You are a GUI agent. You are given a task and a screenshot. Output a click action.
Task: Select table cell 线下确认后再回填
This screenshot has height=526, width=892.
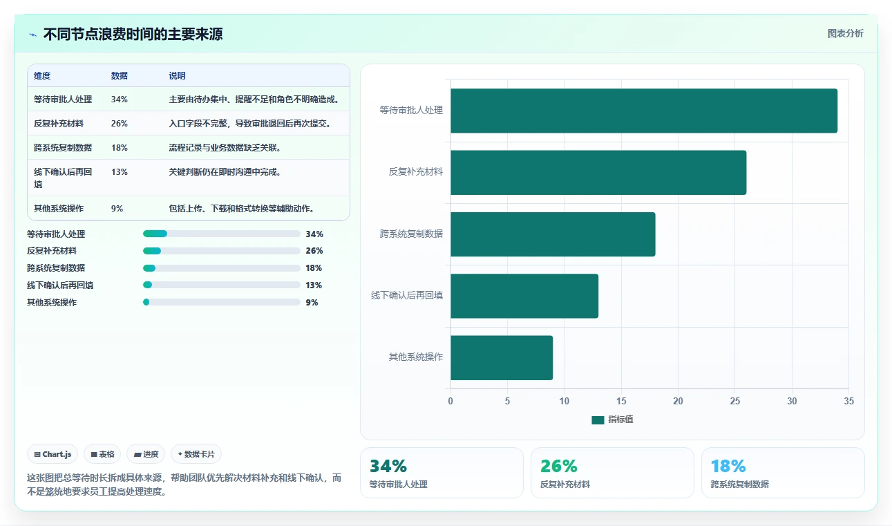(x=63, y=178)
